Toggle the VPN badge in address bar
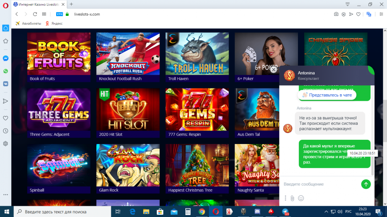The height and width of the screenshot is (217, 387). click(x=59, y=14)
